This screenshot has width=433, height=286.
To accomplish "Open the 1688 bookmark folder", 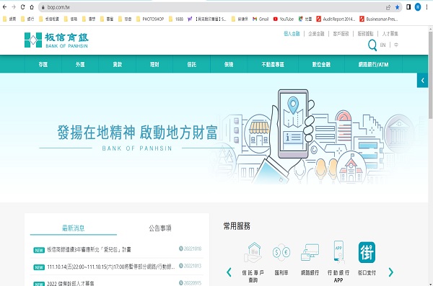I will 176,19.
